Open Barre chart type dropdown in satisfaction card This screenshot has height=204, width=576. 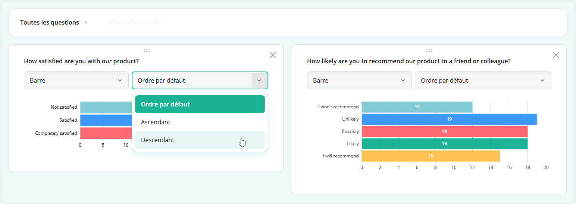76,80
